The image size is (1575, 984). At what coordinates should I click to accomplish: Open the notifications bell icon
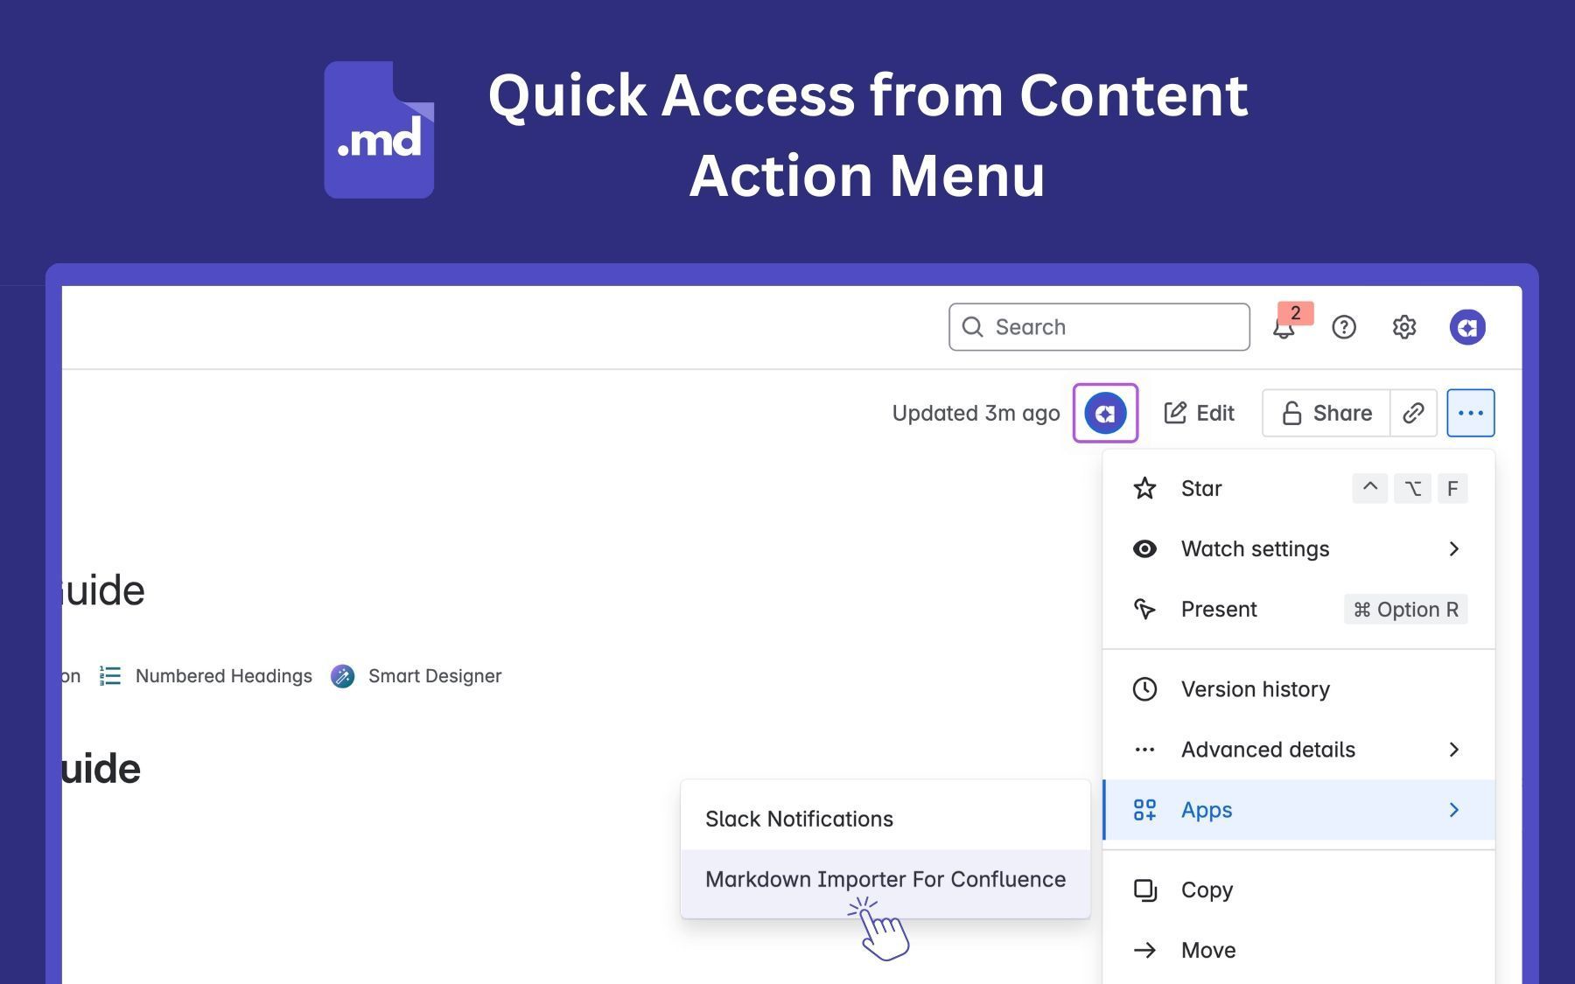click(x=1283, y=328)
